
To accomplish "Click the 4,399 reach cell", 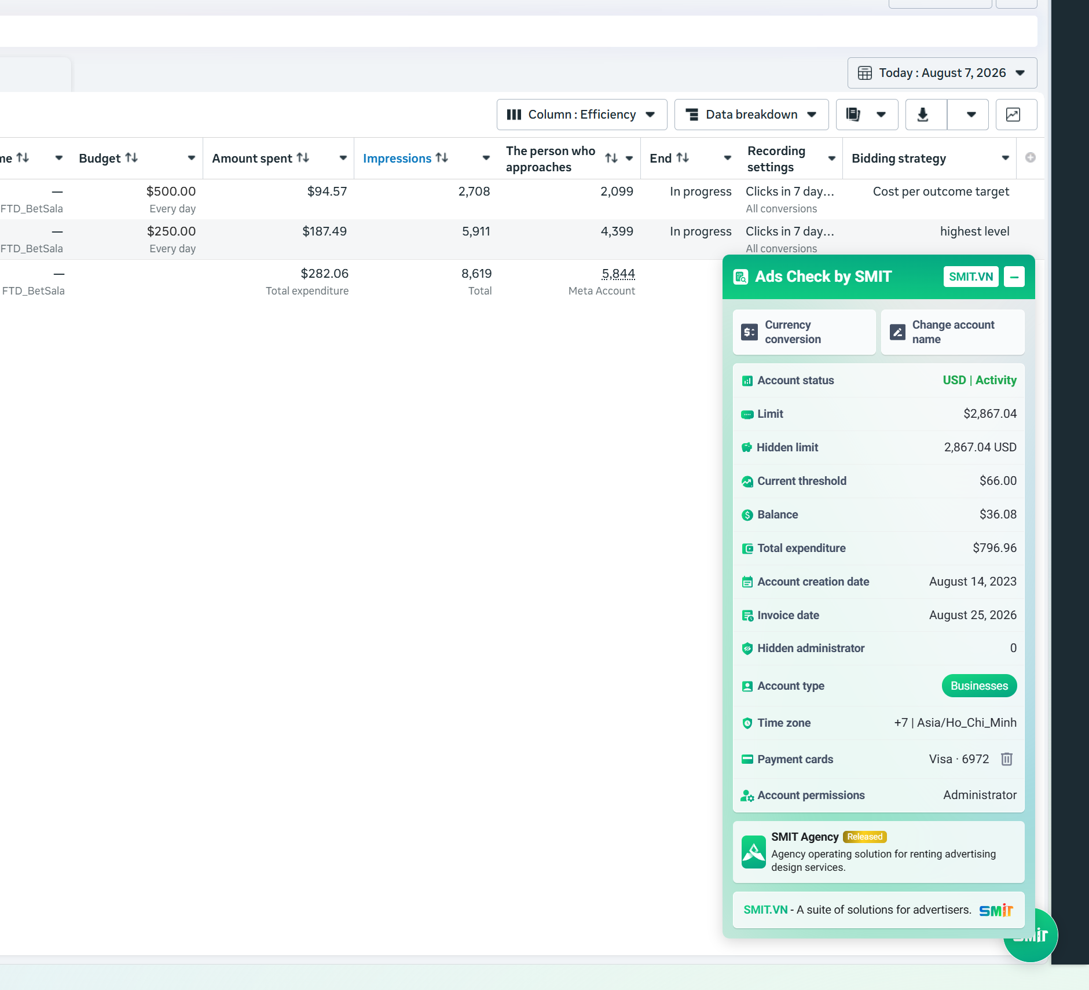I will pos(617,231).
